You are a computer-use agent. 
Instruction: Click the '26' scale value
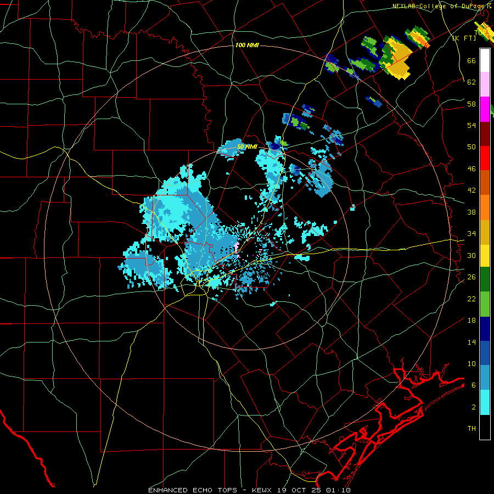(x=471, y=277)
